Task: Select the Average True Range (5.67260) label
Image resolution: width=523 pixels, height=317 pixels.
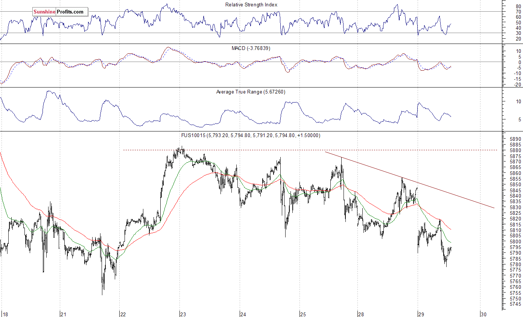Action: click(251, 92)
